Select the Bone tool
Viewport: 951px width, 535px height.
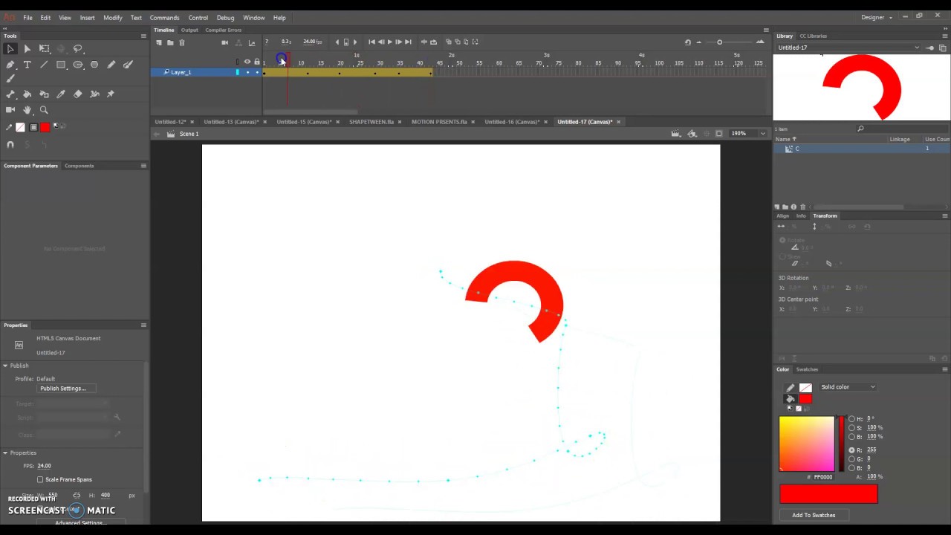click(10, 94)
